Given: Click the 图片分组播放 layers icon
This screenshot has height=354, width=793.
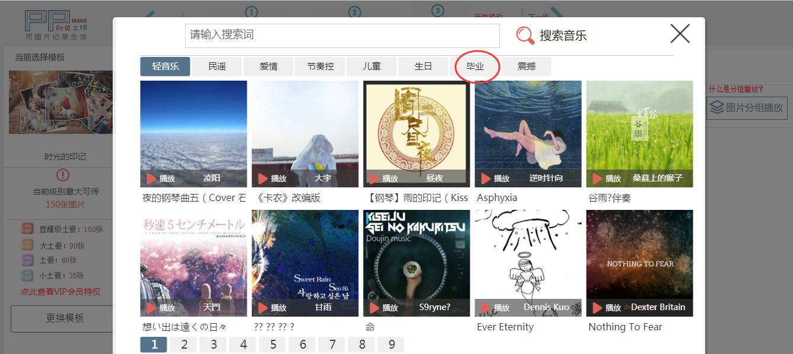Looking at the screenshot, I should [717, 107].
